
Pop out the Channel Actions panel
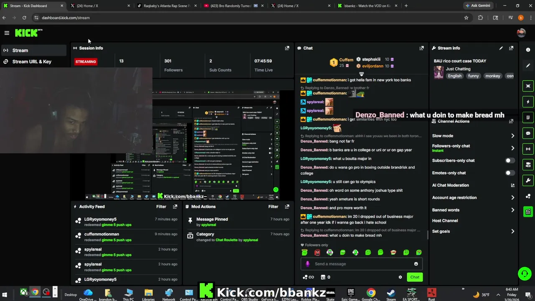511,121
